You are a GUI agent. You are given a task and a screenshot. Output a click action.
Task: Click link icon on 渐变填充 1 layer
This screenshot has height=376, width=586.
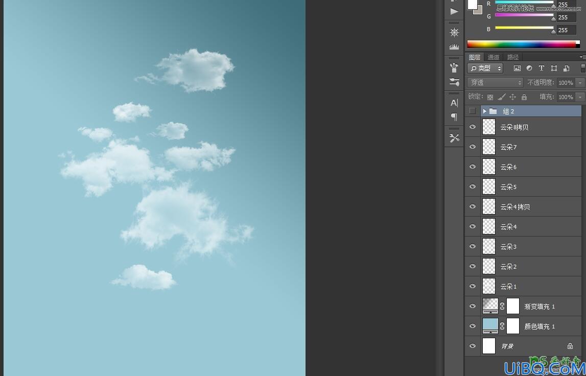click(502, 306)
